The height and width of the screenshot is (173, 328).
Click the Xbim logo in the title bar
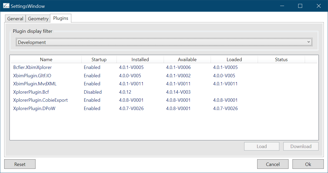click(x=6, y=5)
